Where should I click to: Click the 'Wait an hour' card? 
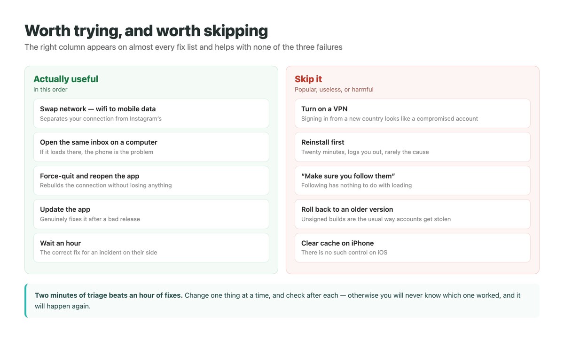coord(151,247)
